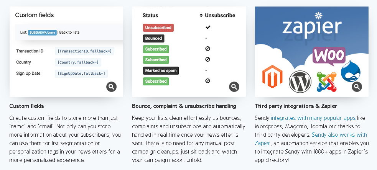This screenshot has height=170, width=377.
Task: Open the 'integrates with many popular apps' link
Action: pyautogui.click(x=313, y=118)
